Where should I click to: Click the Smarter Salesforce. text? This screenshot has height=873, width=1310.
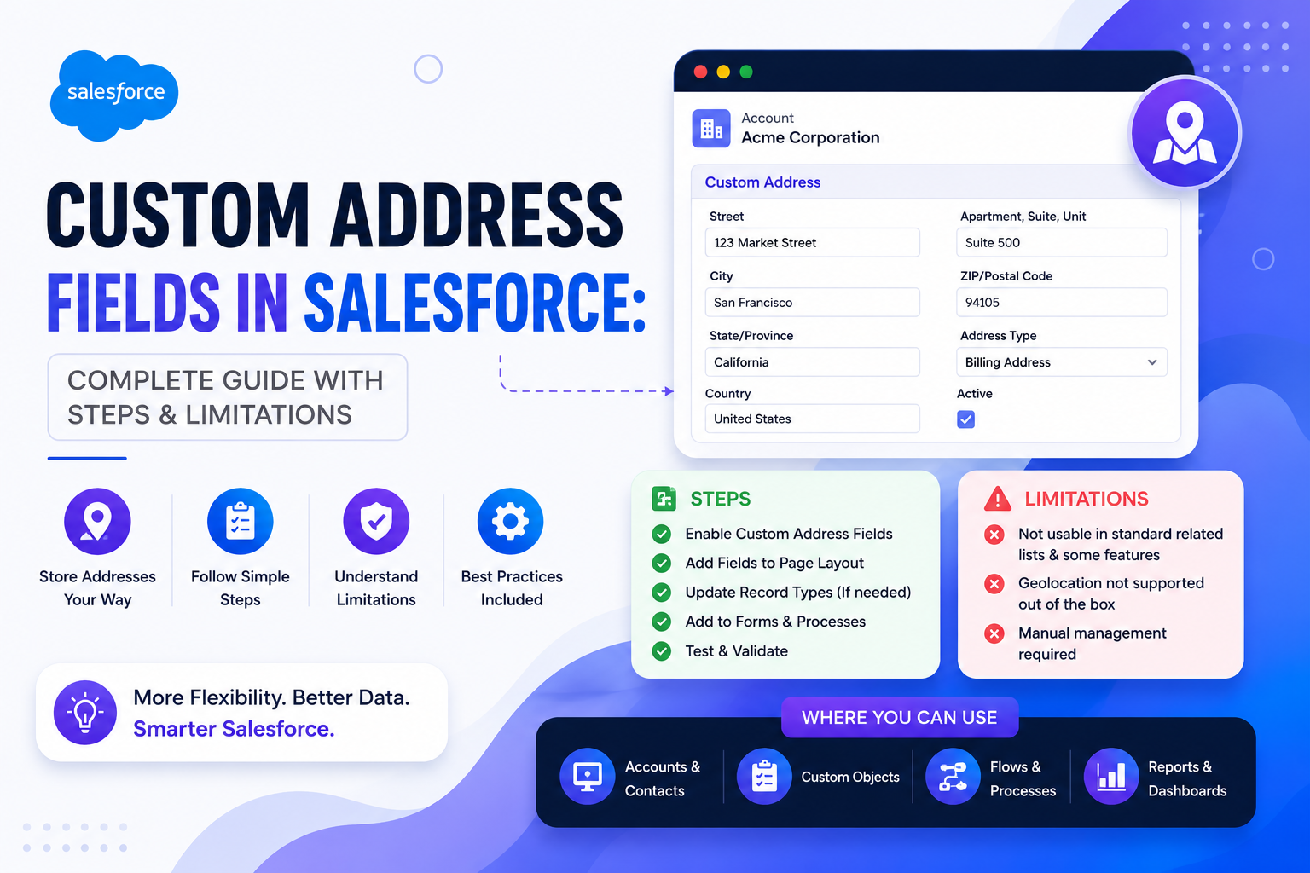click(x=234, y=729)
